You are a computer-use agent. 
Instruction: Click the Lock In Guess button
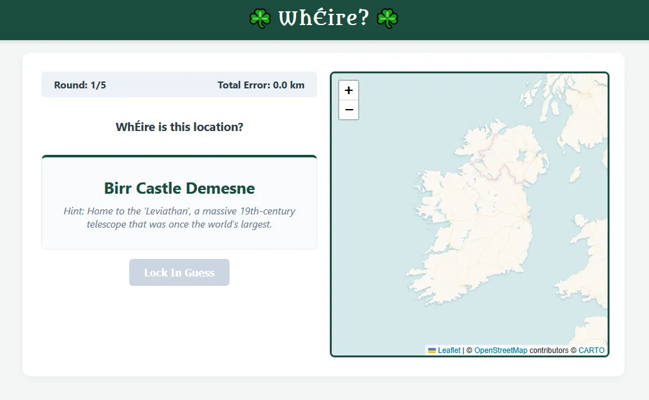pos(179,272)
